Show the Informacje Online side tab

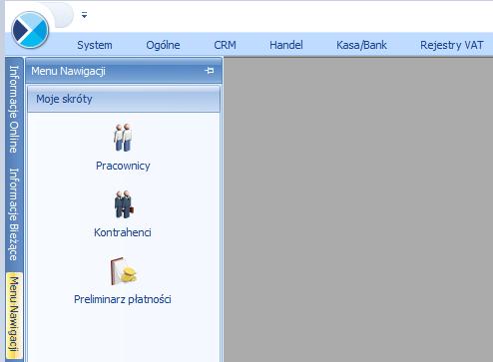[14, 109]
